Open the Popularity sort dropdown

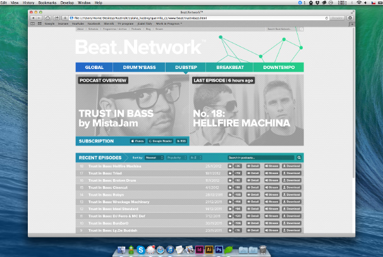click(176, 157)
